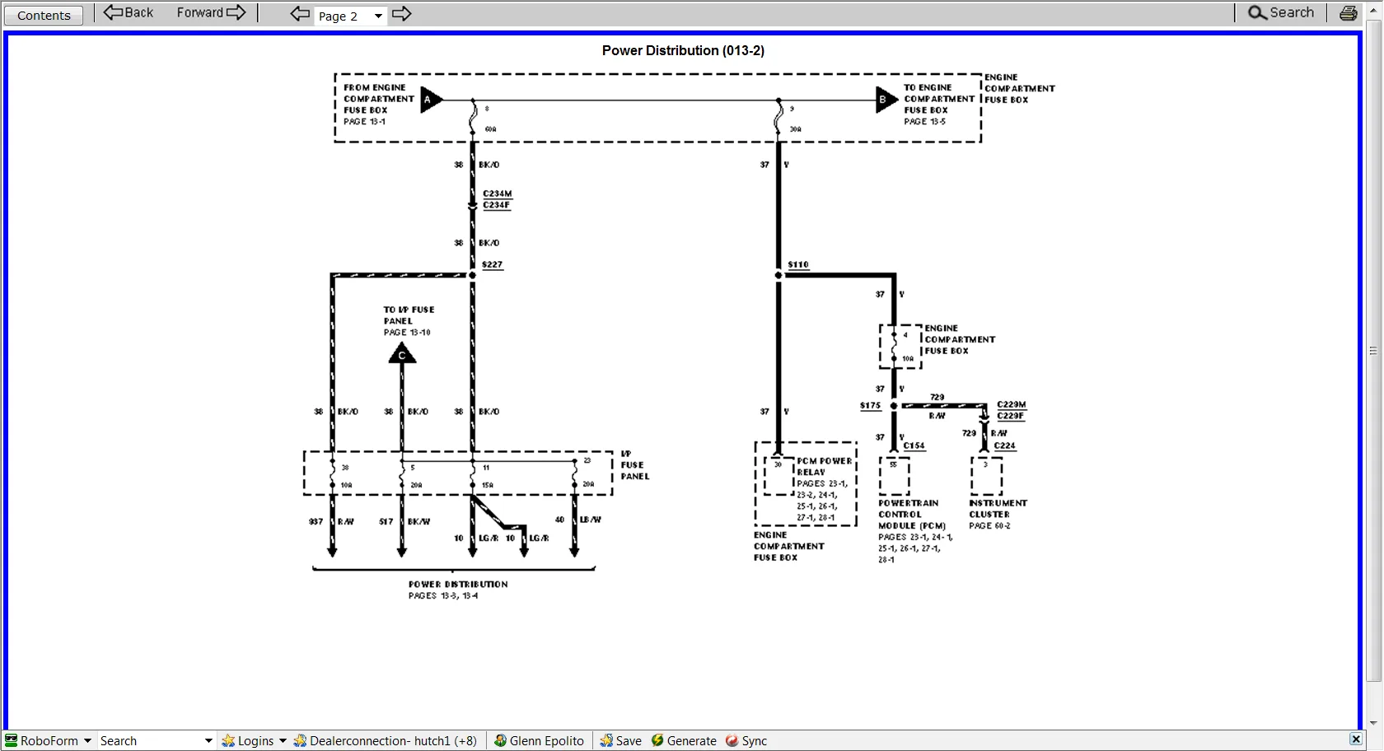Click the printer icon
This screenshot has height=751, width=1384.
[x=1349, y=13]
